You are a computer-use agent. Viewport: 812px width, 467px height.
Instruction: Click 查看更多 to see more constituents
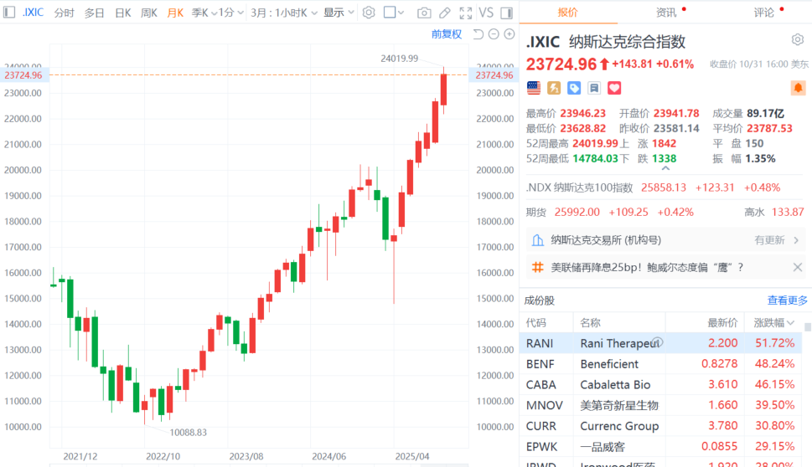[787, 300]
